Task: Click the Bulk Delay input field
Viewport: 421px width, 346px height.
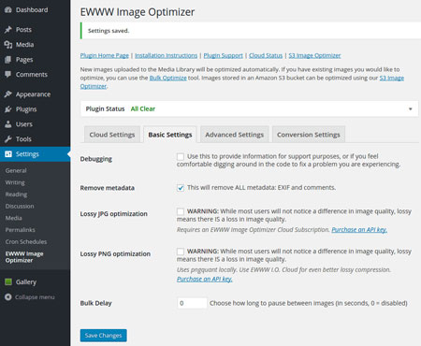Action: click(x=192, y=303)
